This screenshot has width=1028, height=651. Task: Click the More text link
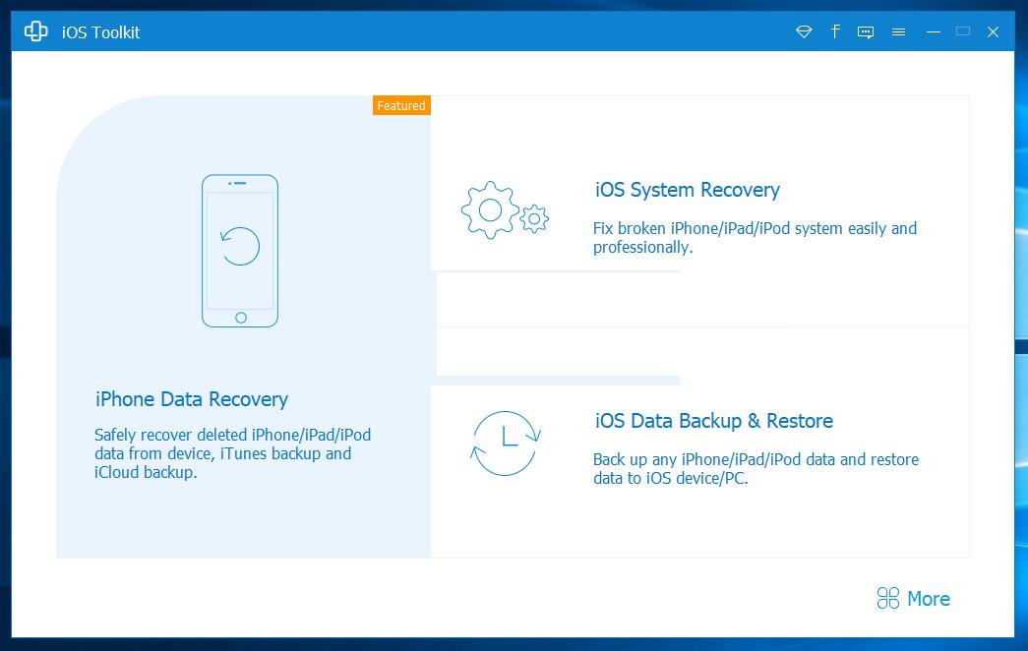928,599
